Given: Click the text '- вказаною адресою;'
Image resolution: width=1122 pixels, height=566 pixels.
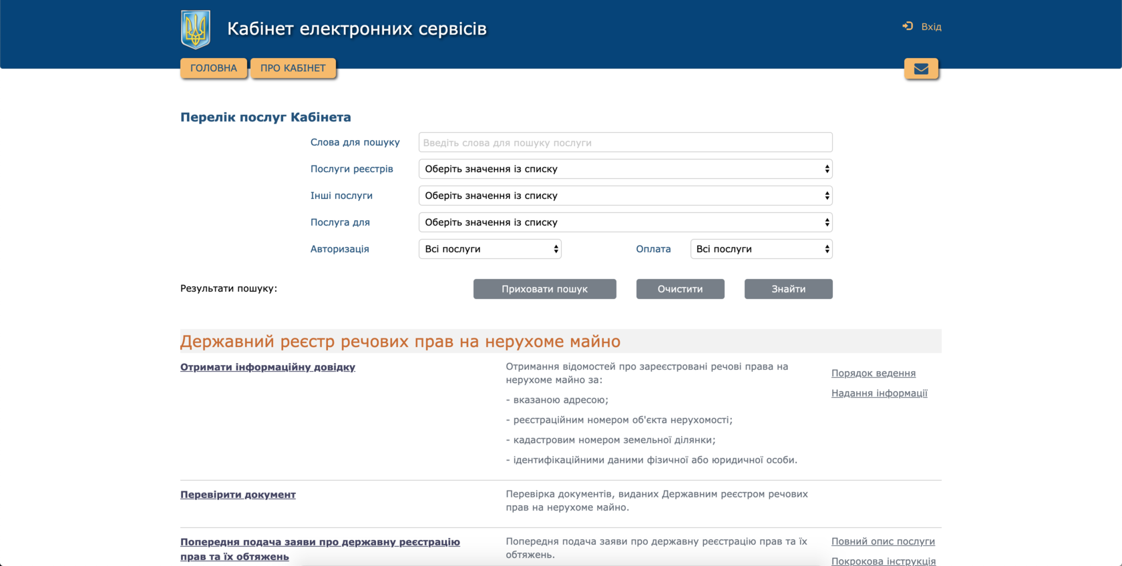Looking at the screenshot, I should tap(557, 400).
